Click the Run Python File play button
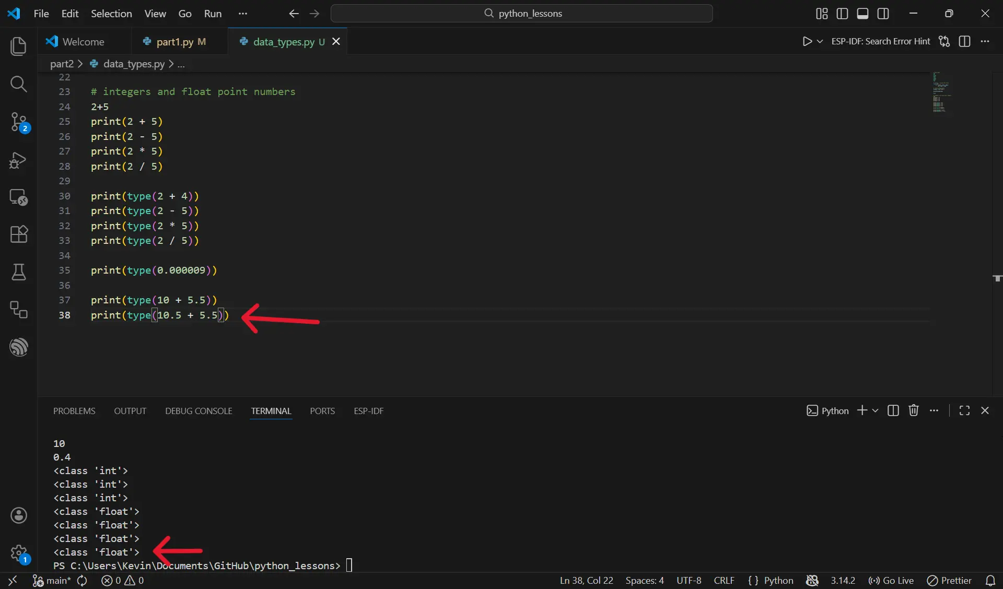The width and height of the screenshot is (1003, 589). (x=807, y=41)
